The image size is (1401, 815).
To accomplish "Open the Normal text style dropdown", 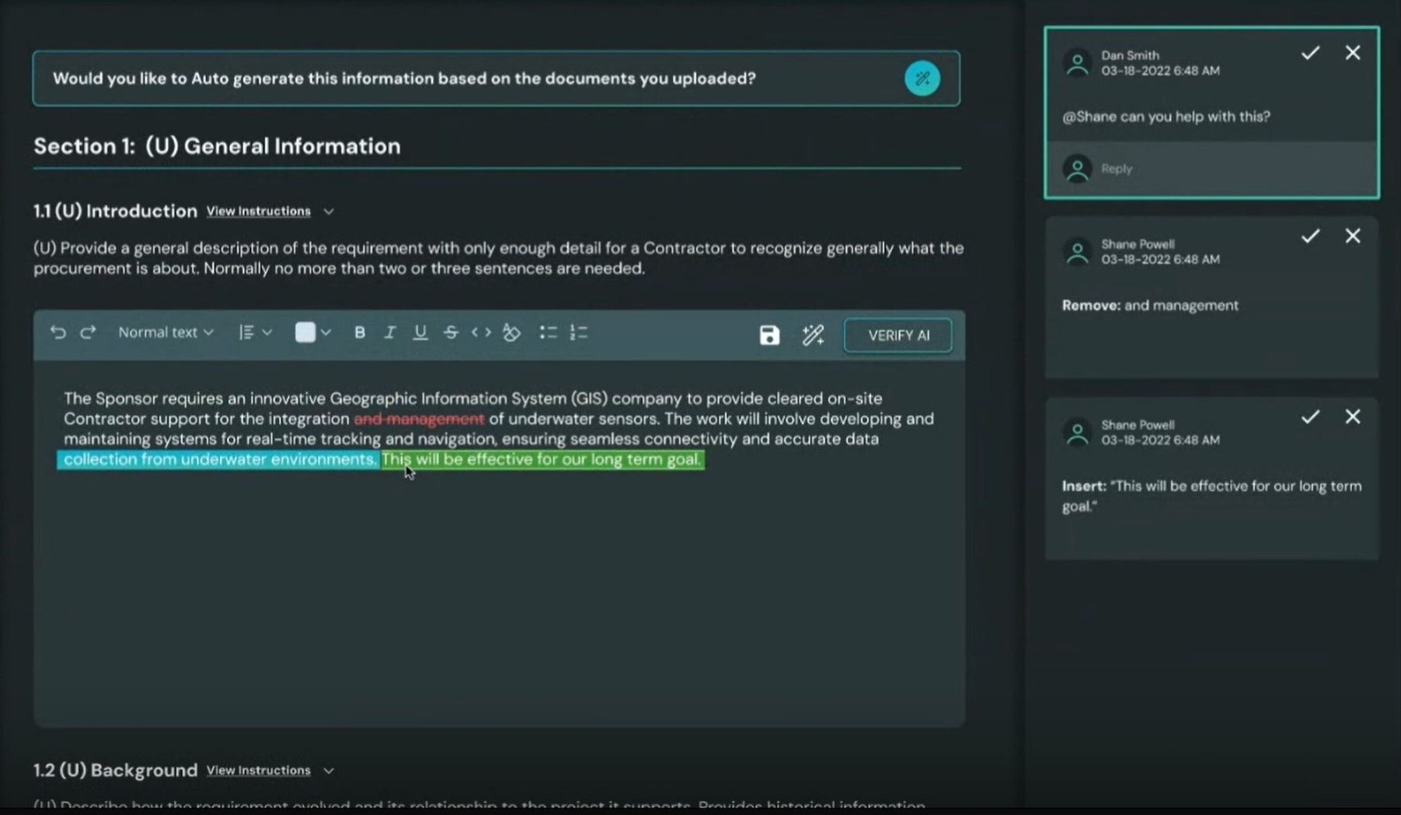I will tap(165, 333).
